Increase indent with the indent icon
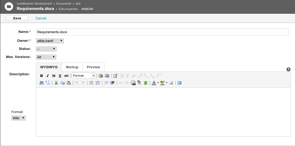Image resolution: width=295 pixels, height=146 pixels. (x=112, y=83)
